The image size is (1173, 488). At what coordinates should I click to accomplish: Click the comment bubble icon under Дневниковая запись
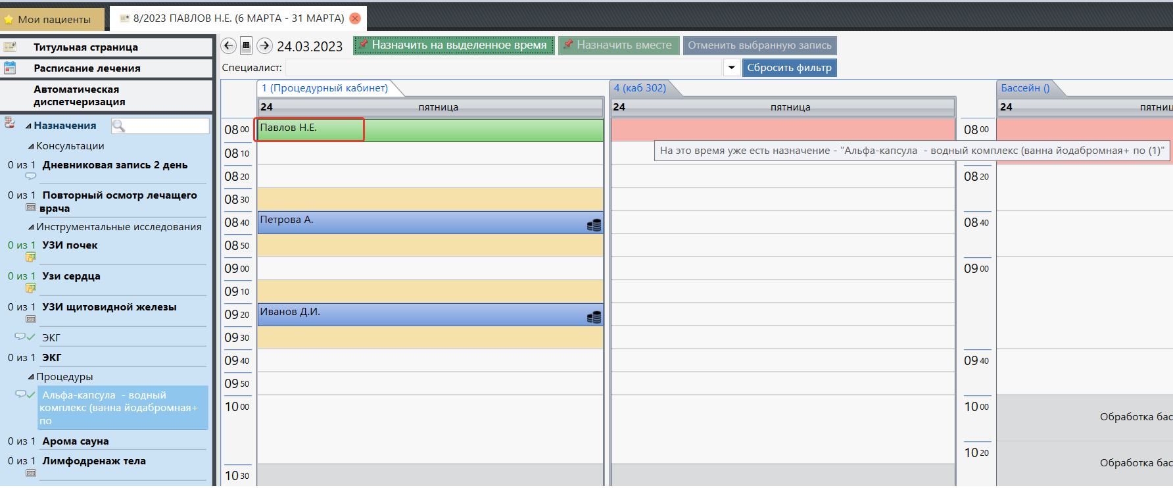[x=30, y=176]
